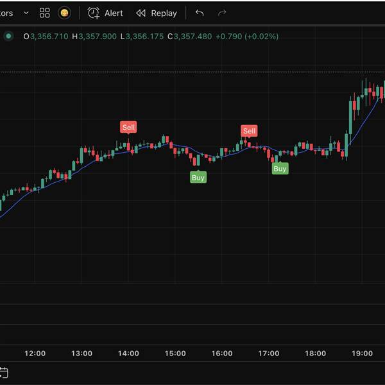
Task: Open the go-to-date calendar icon
Action: click(x=3, y=373)
